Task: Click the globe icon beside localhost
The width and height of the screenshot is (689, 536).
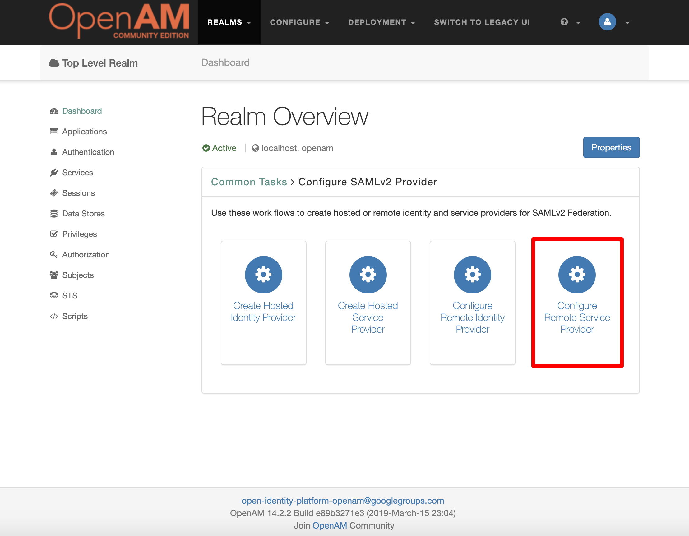Action: tap(255, 148)
